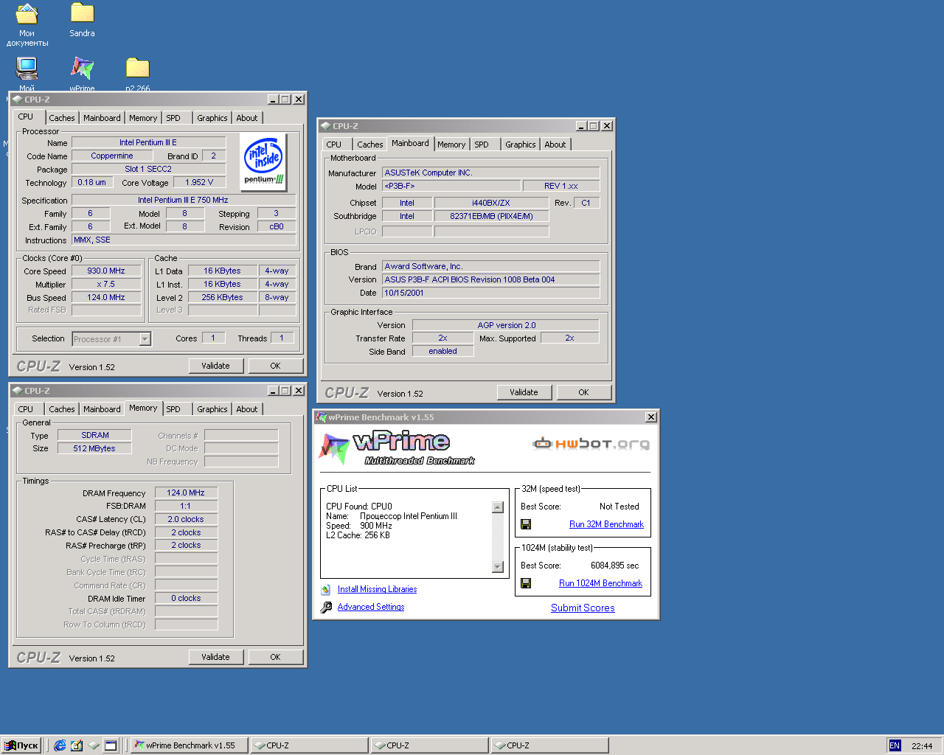Image resolution: width=944 pixels, height=755 pixels.
Task: Switch to wPrime Benchmark v1.55 taskbar button
Action: point(189,745)
